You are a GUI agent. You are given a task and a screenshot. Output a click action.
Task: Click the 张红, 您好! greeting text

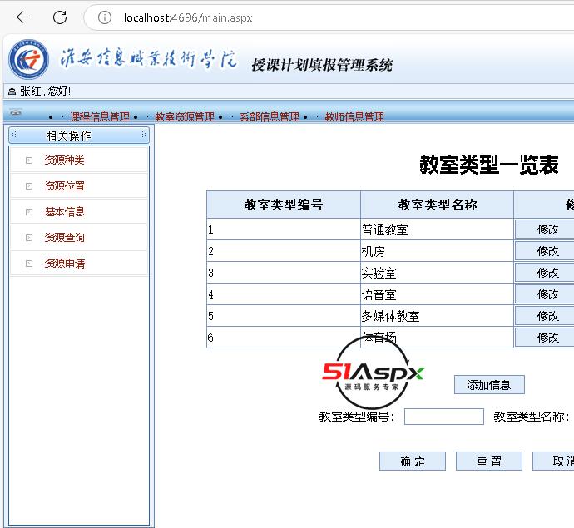pos(45,91)
